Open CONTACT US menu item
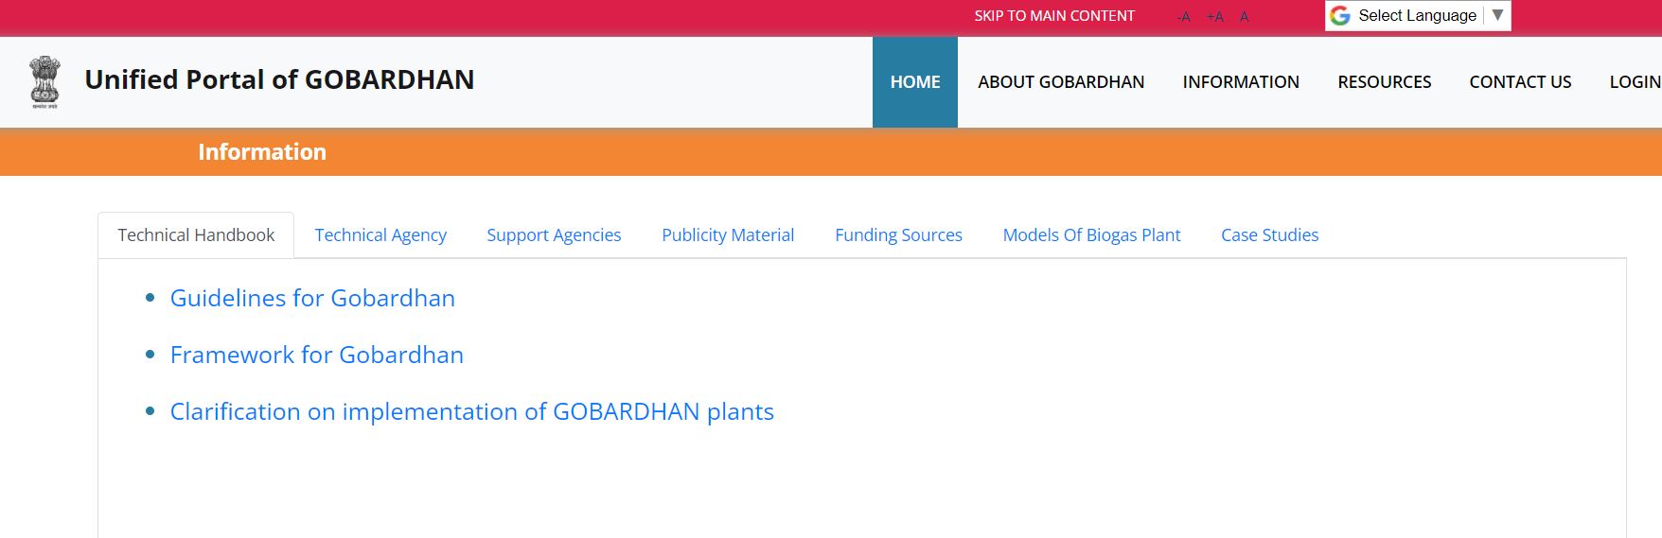1662x538 pixels. [1520, 82]
